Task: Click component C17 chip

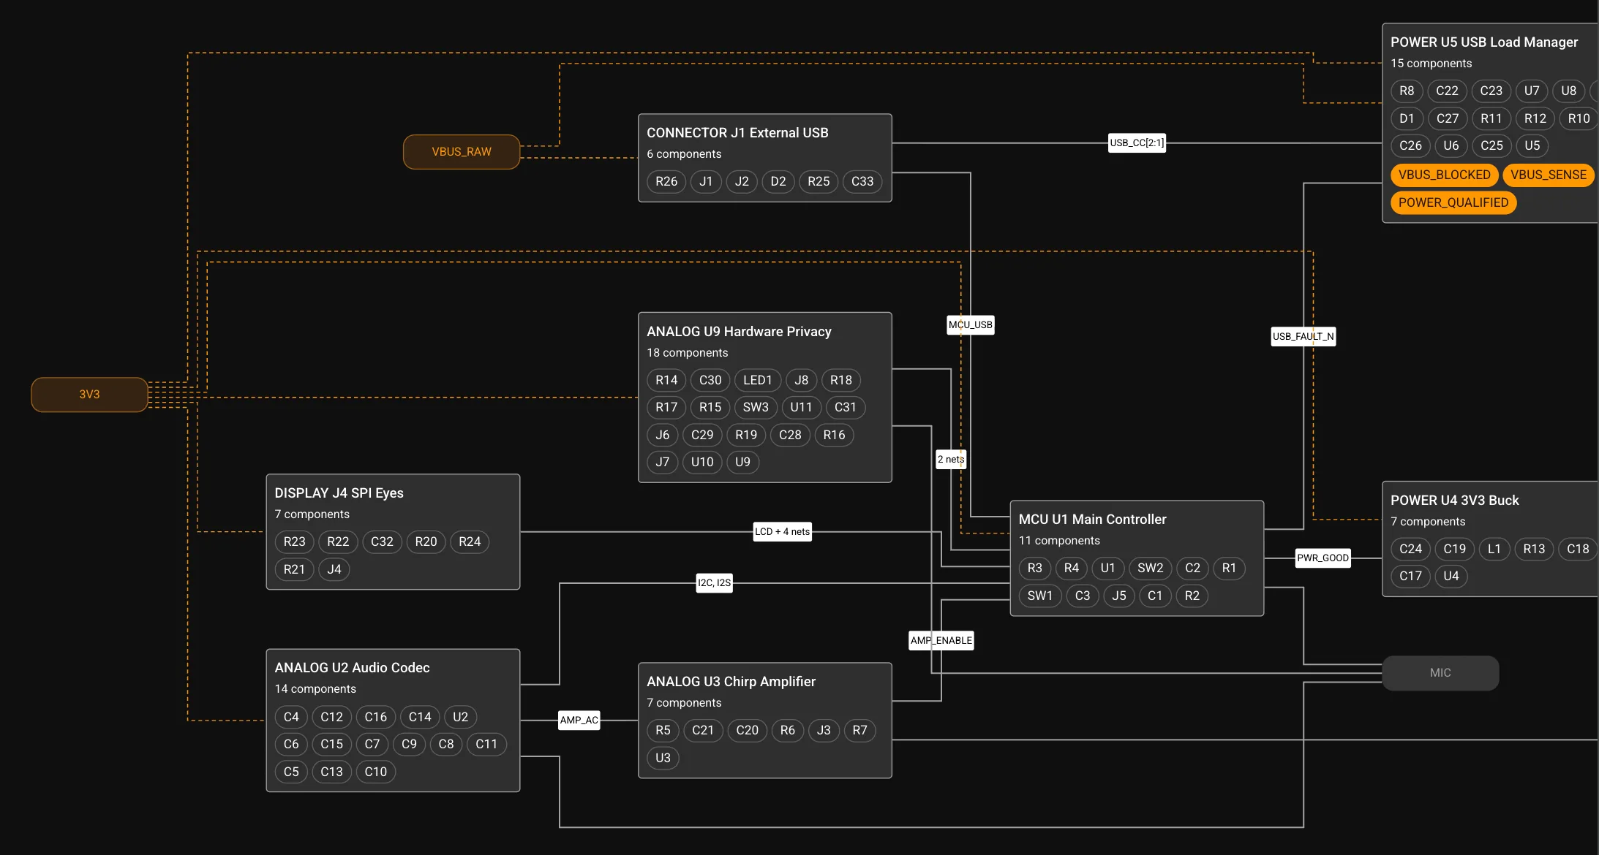Action: click(1410, 577)
